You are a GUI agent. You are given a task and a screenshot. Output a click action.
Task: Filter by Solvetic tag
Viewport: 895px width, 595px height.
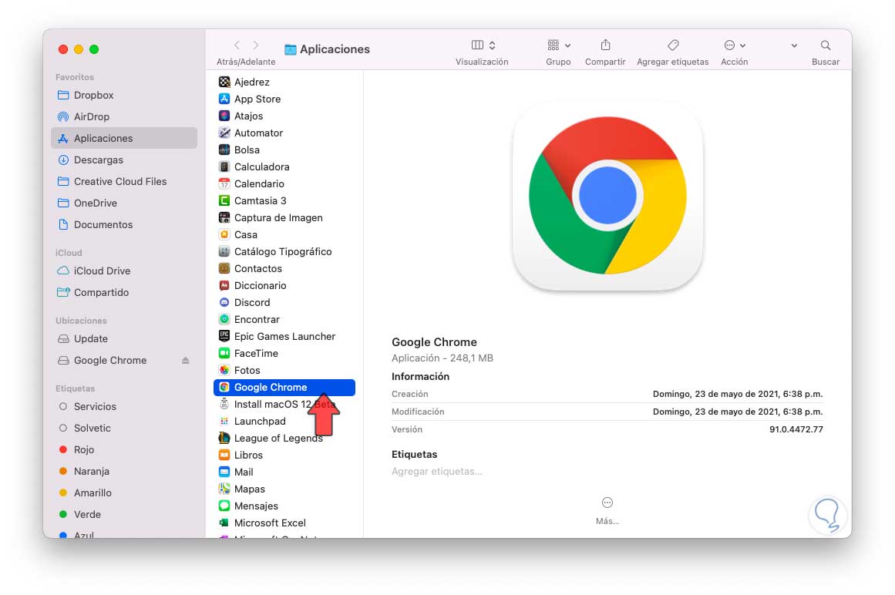(124, 429)
